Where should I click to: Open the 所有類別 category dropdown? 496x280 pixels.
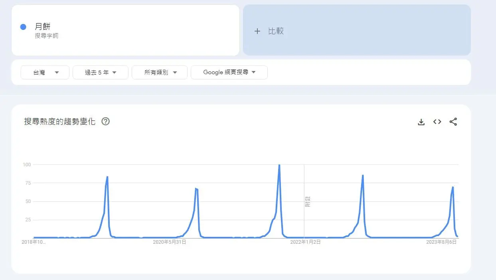160,72
